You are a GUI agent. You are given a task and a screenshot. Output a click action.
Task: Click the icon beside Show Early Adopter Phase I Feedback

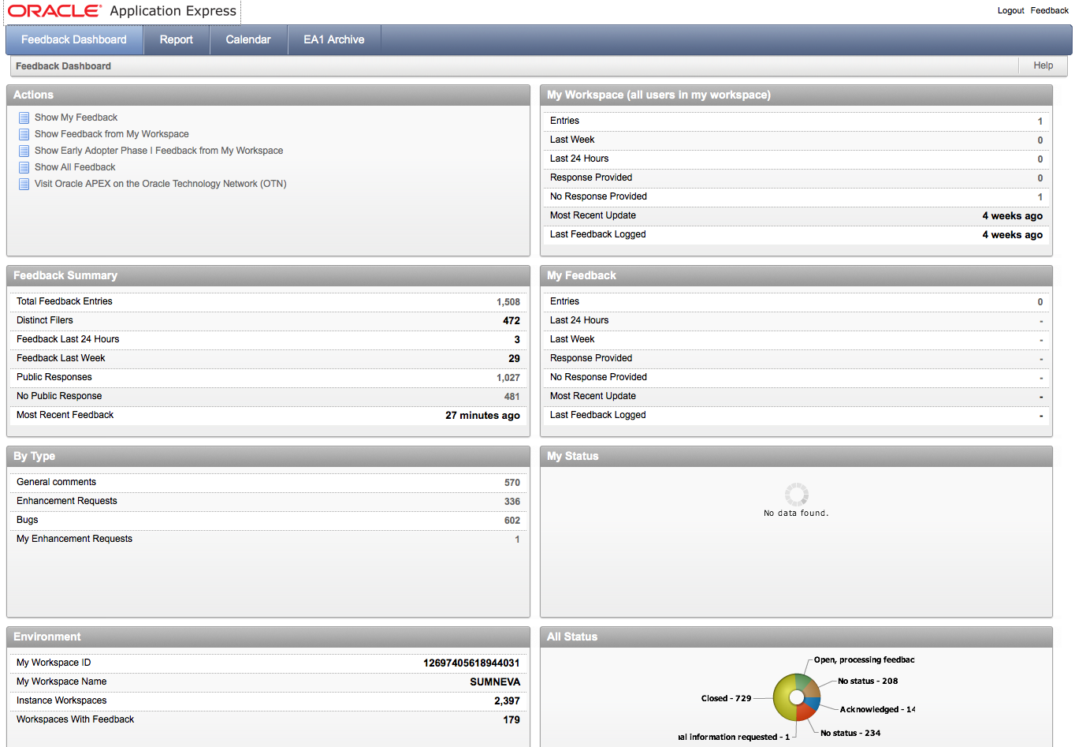[x=24, y=150]
